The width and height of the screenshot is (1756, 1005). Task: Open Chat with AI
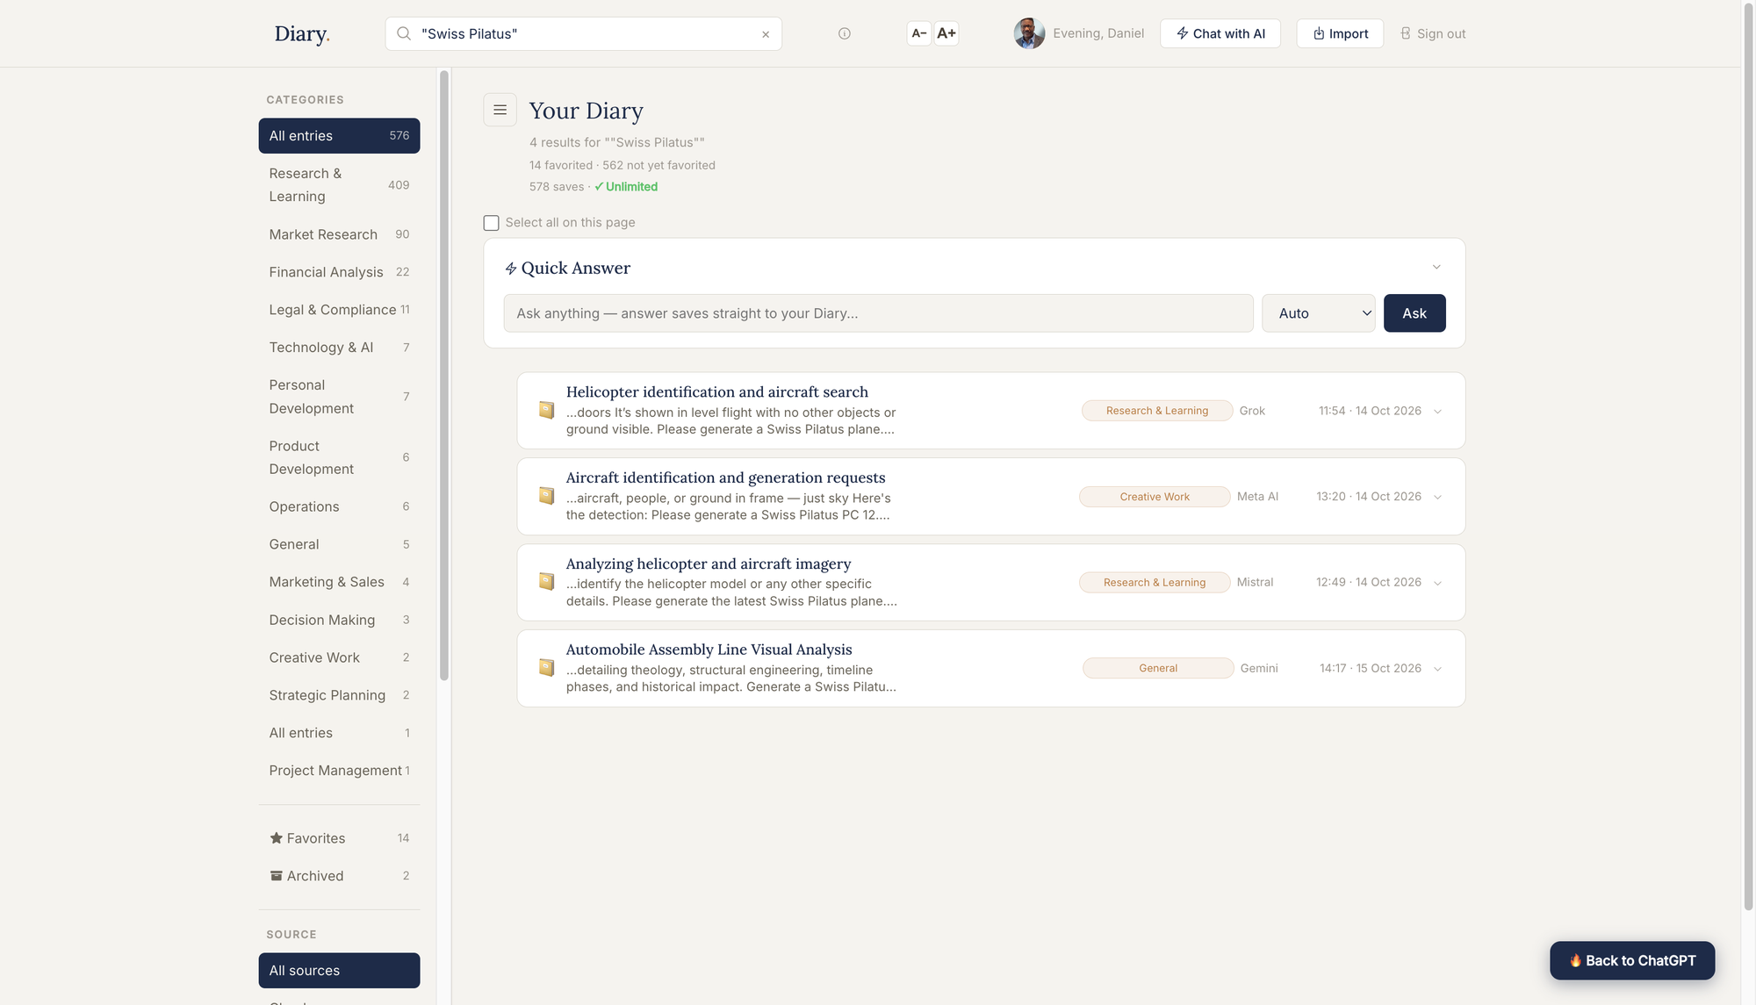[x=1220, y=33]
